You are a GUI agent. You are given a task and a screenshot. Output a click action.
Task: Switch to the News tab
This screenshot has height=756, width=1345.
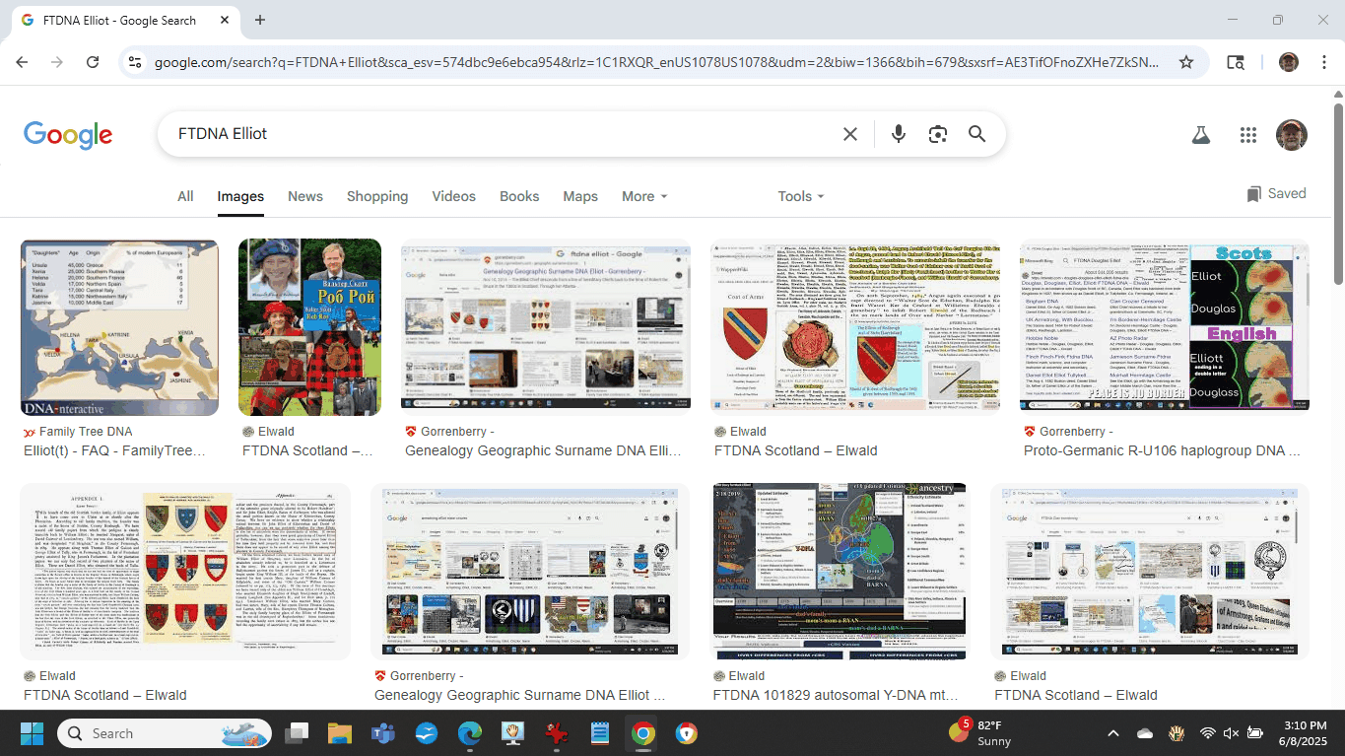305,196
